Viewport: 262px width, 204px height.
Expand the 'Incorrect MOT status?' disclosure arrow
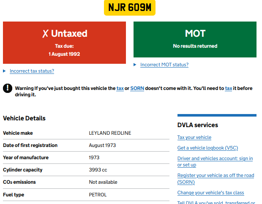(x=135, y=65)
